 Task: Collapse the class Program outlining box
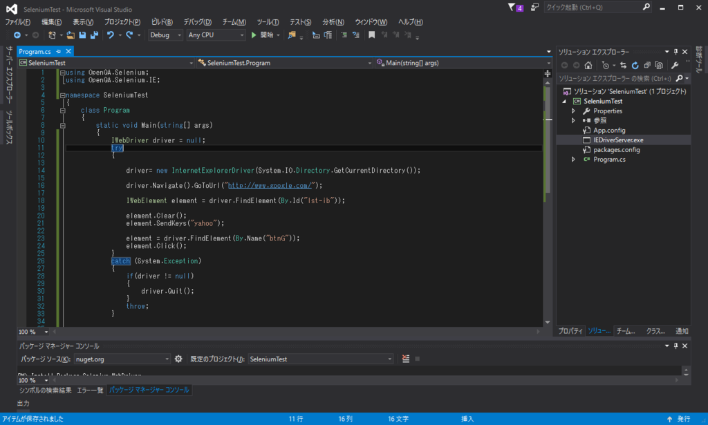pyautogui.click(x=63, y=111)
